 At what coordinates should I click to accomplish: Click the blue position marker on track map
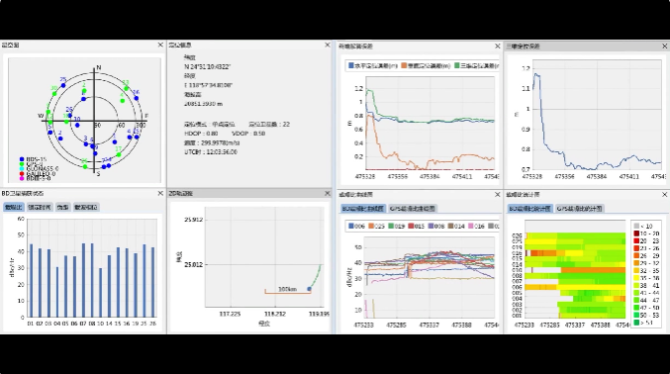click(x=309, y=289)
